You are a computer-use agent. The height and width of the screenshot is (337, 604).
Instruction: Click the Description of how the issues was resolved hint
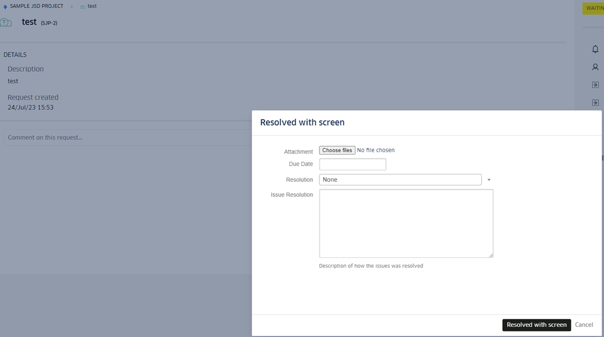tap(371, 266)
